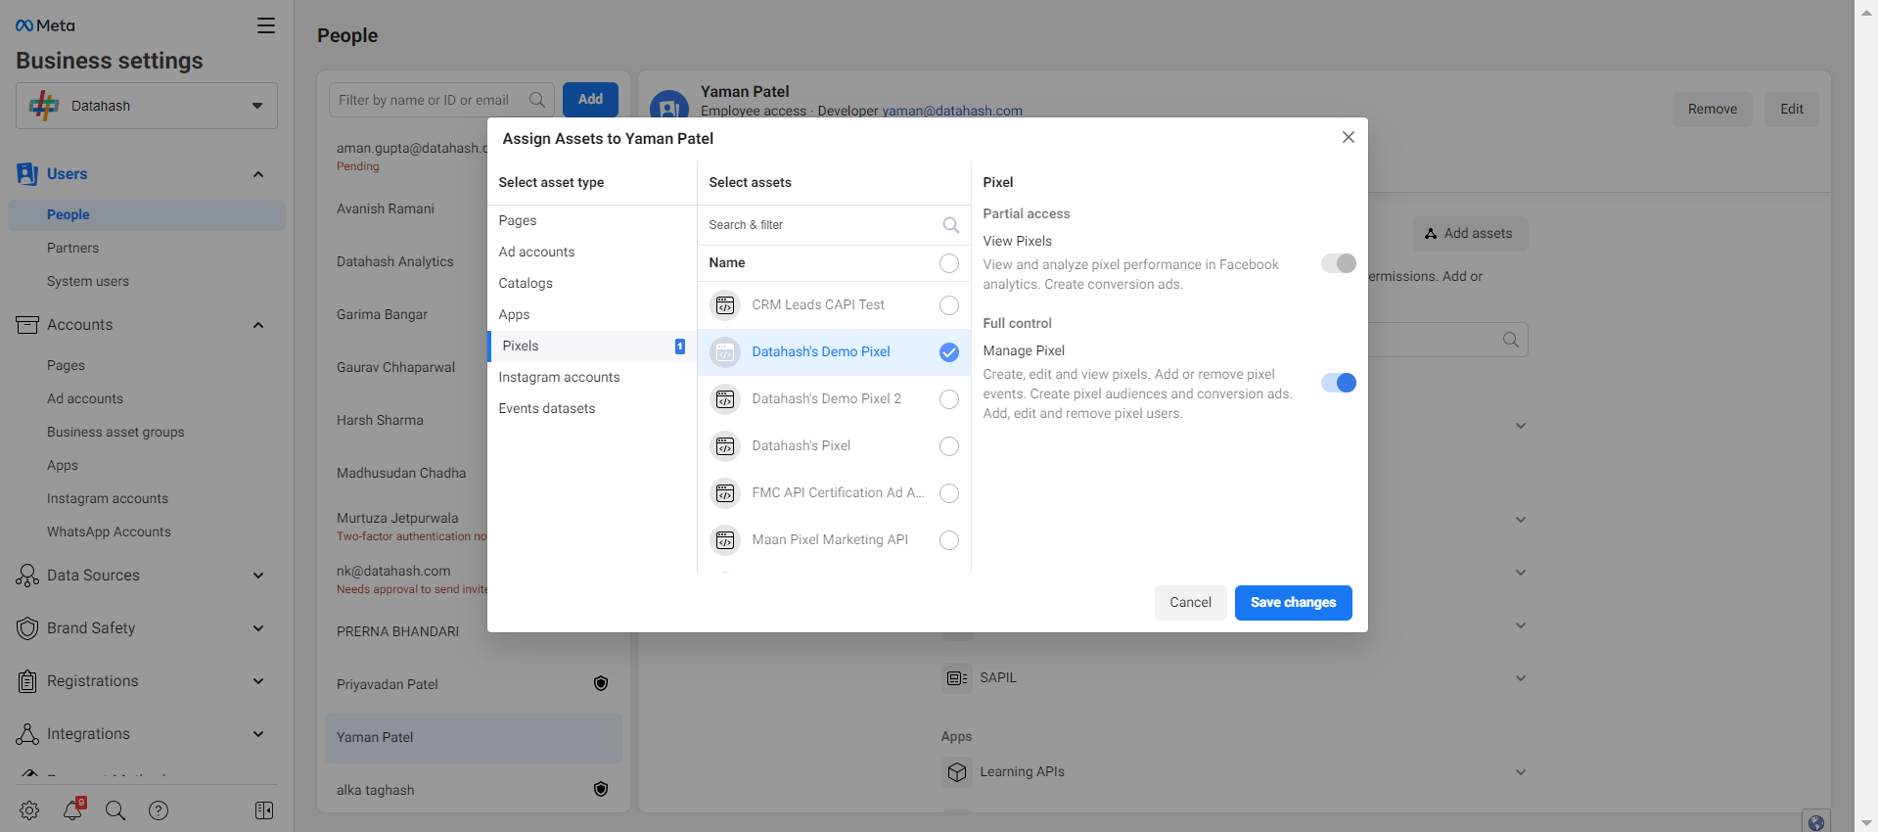Collapse the Users section chevron
Screen dimensions: 1878x832
[x=258, y=174]
